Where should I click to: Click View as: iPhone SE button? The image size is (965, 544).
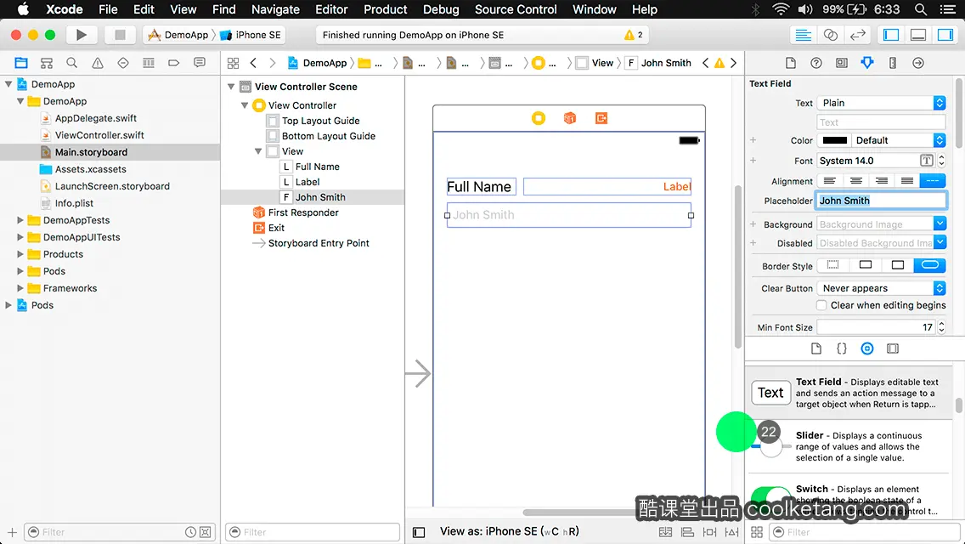click(x=509, y=531)
